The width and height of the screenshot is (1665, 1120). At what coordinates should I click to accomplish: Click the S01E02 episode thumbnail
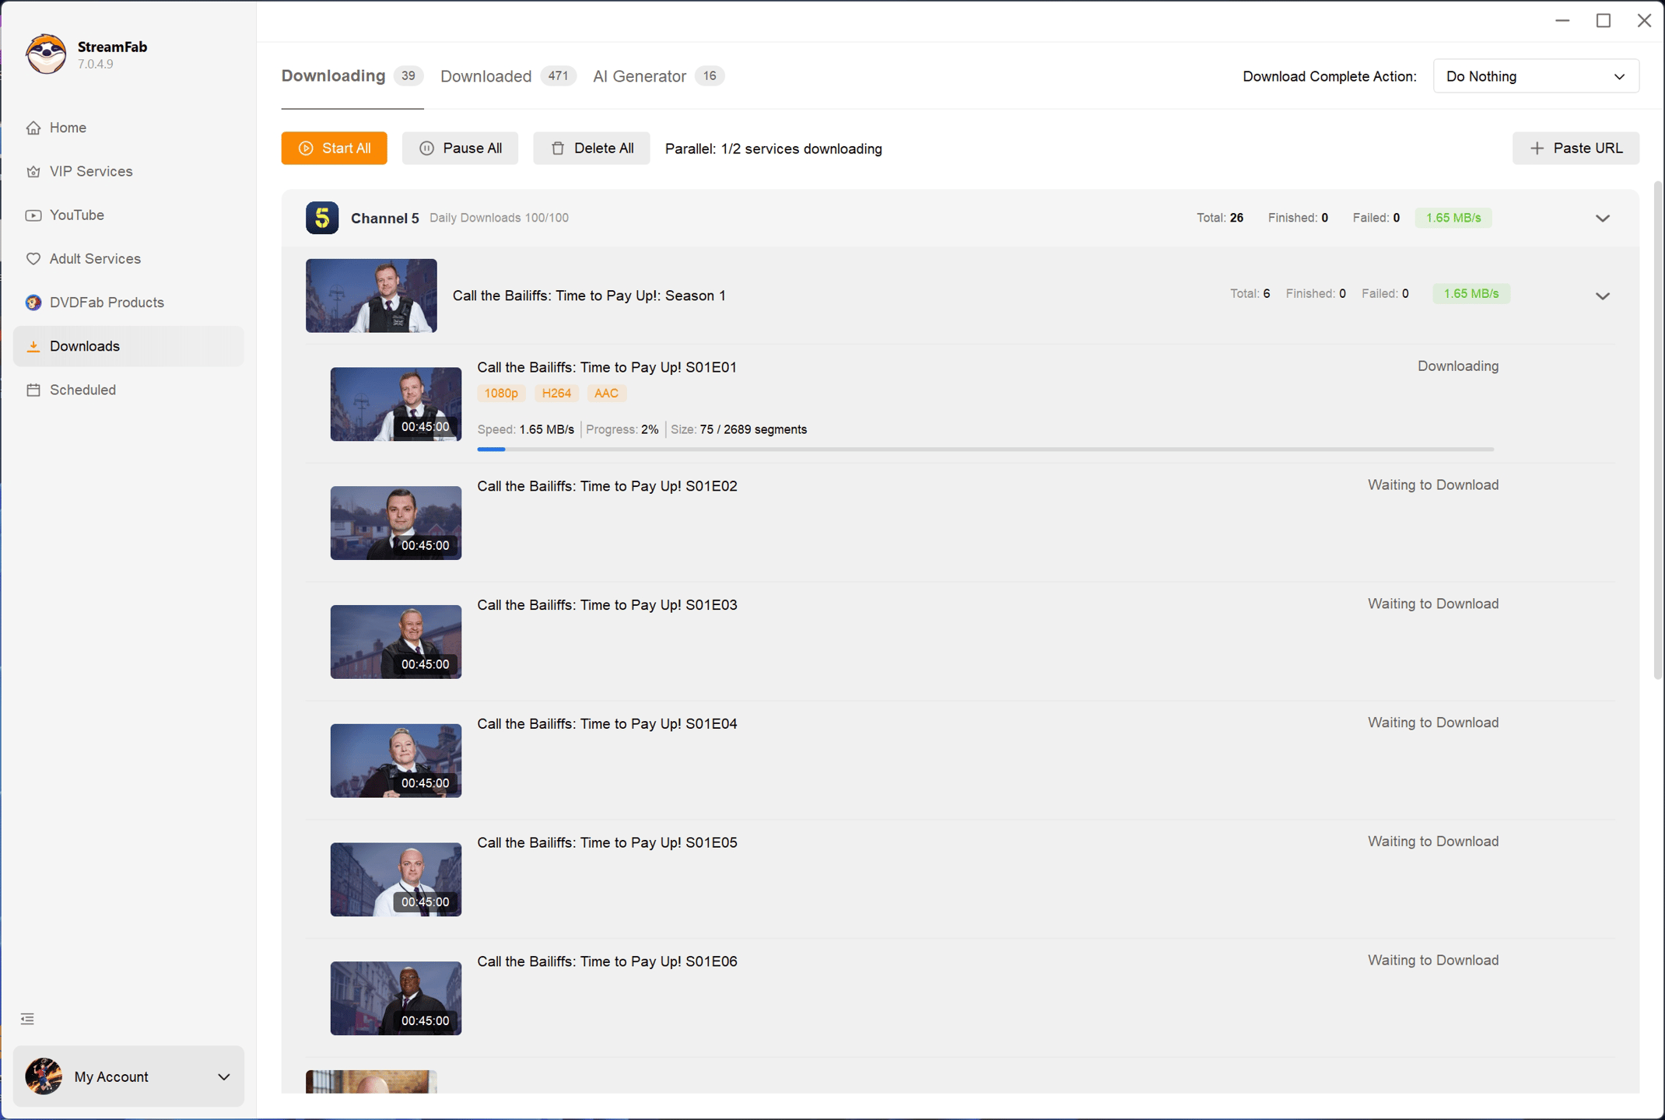point(395,523)
